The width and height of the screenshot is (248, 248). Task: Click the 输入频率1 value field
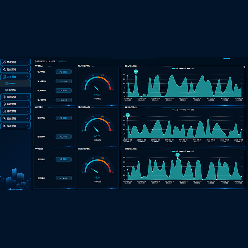point(64,81)
